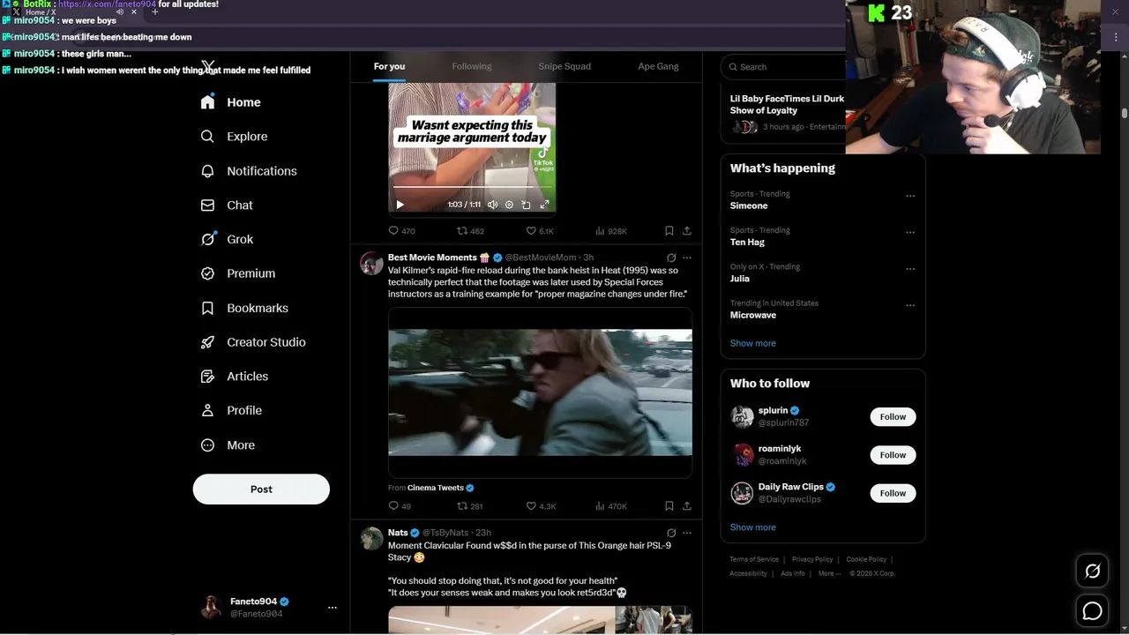Open more options on Nats post
This screenshot has height=635, width=1129.
coord(686,534)
